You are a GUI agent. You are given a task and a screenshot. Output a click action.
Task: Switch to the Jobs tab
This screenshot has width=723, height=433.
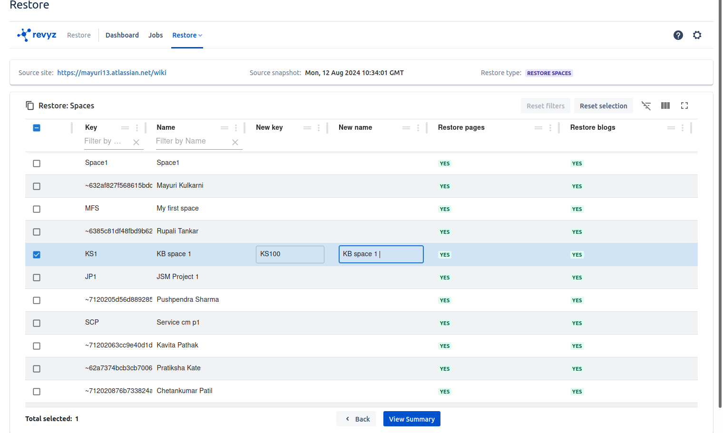click(x=156, y=35)
